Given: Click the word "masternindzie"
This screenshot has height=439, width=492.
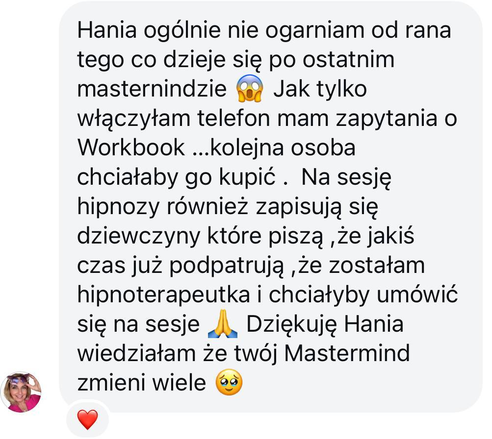Looking at the screenshot, I should pyautogui.click(x=152, y=89).
